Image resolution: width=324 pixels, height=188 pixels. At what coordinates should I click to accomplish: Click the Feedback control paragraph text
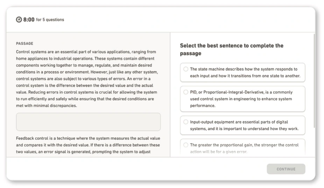pyautogui.click(x=87, y=145)
